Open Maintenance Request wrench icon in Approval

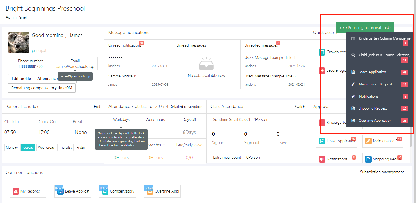pyautogui.click(x=368, y=141)
